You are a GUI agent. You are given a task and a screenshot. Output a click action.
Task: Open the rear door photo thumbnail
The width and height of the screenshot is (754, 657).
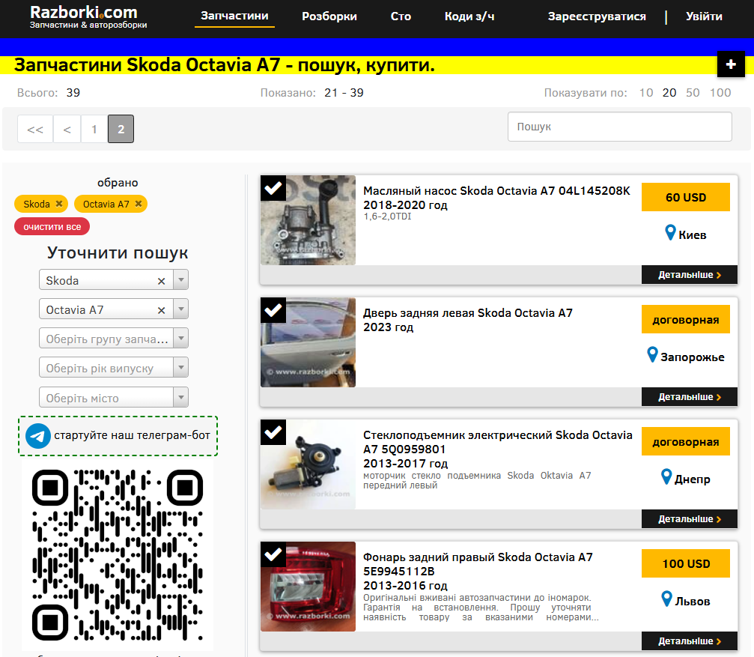click(x=308, y=342)
